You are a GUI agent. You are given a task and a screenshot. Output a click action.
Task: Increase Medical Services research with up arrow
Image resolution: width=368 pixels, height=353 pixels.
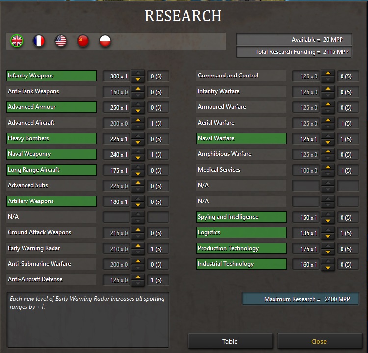[328, 167]
